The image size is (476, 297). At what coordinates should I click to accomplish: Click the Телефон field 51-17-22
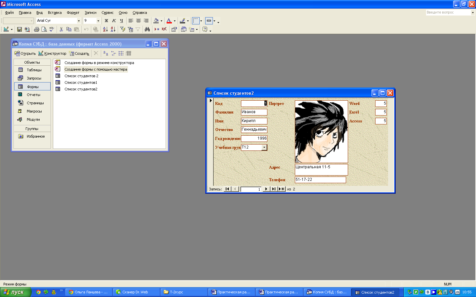[x=320, y=180]
